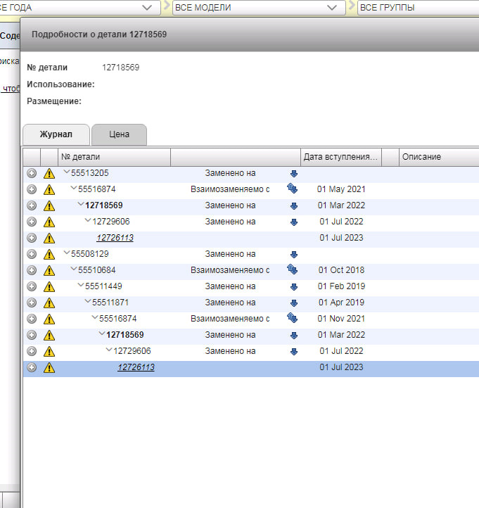This screenshot has width=479, height=508.
Task: Collapse the 55508129 tree node
Action: point(67,254)
